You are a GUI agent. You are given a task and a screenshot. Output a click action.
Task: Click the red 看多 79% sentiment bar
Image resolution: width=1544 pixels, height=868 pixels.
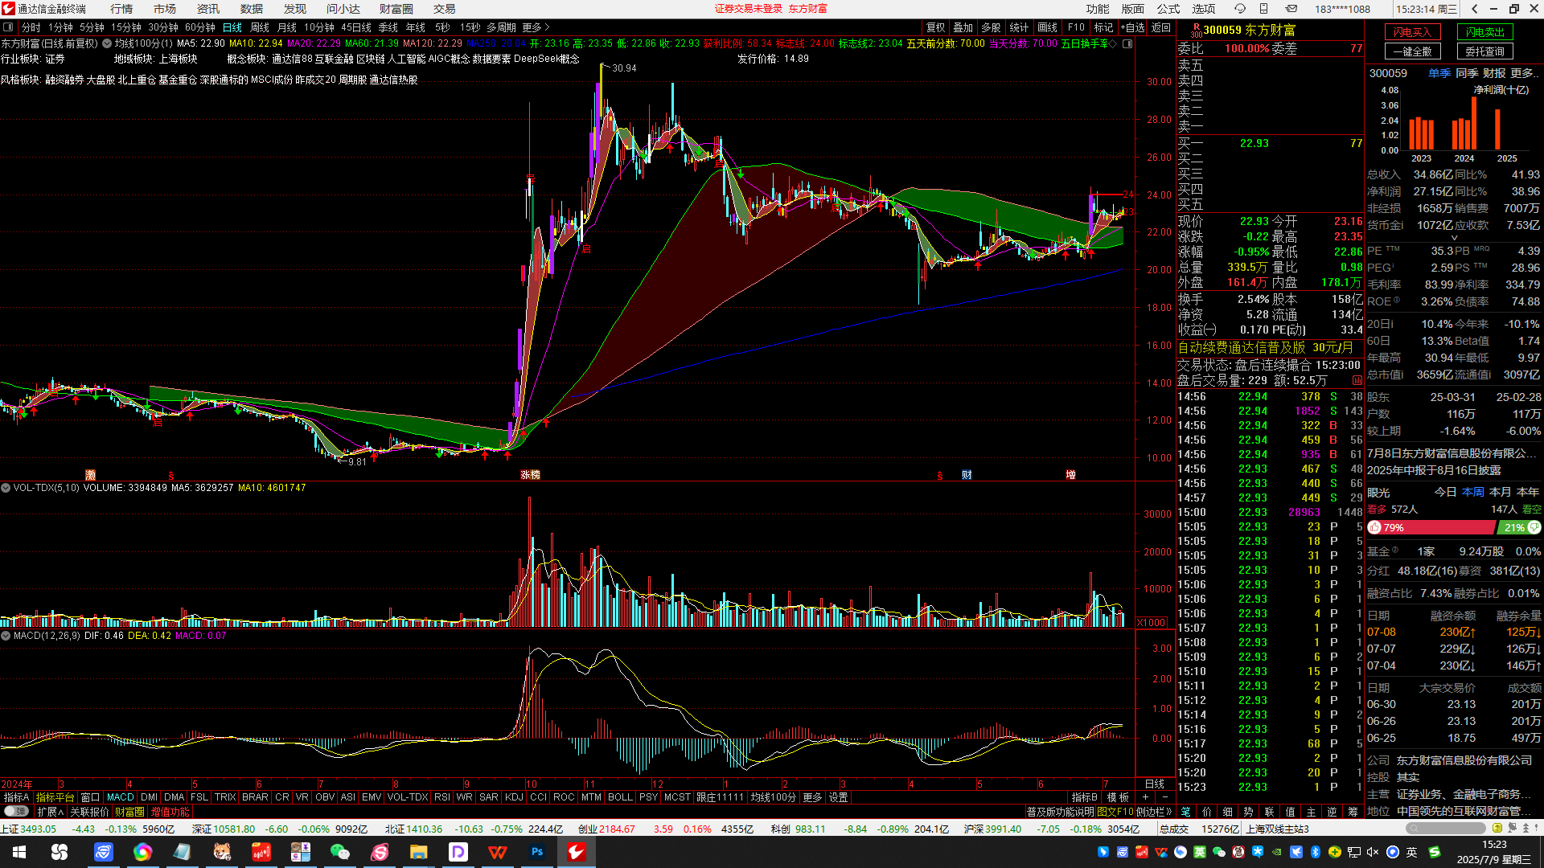1431,528
